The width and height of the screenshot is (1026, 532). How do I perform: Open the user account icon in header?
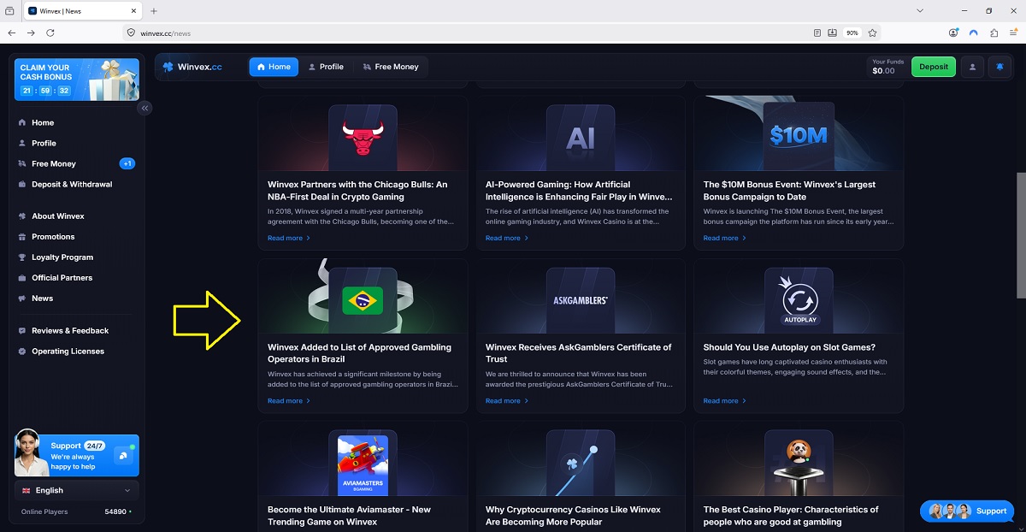(972, 67)
